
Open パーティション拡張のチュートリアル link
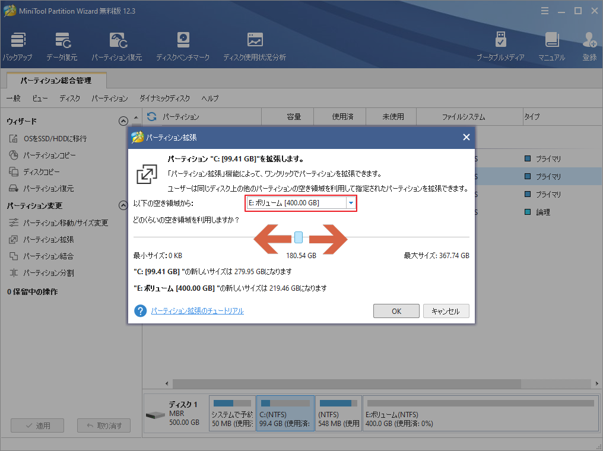point(197,311)
